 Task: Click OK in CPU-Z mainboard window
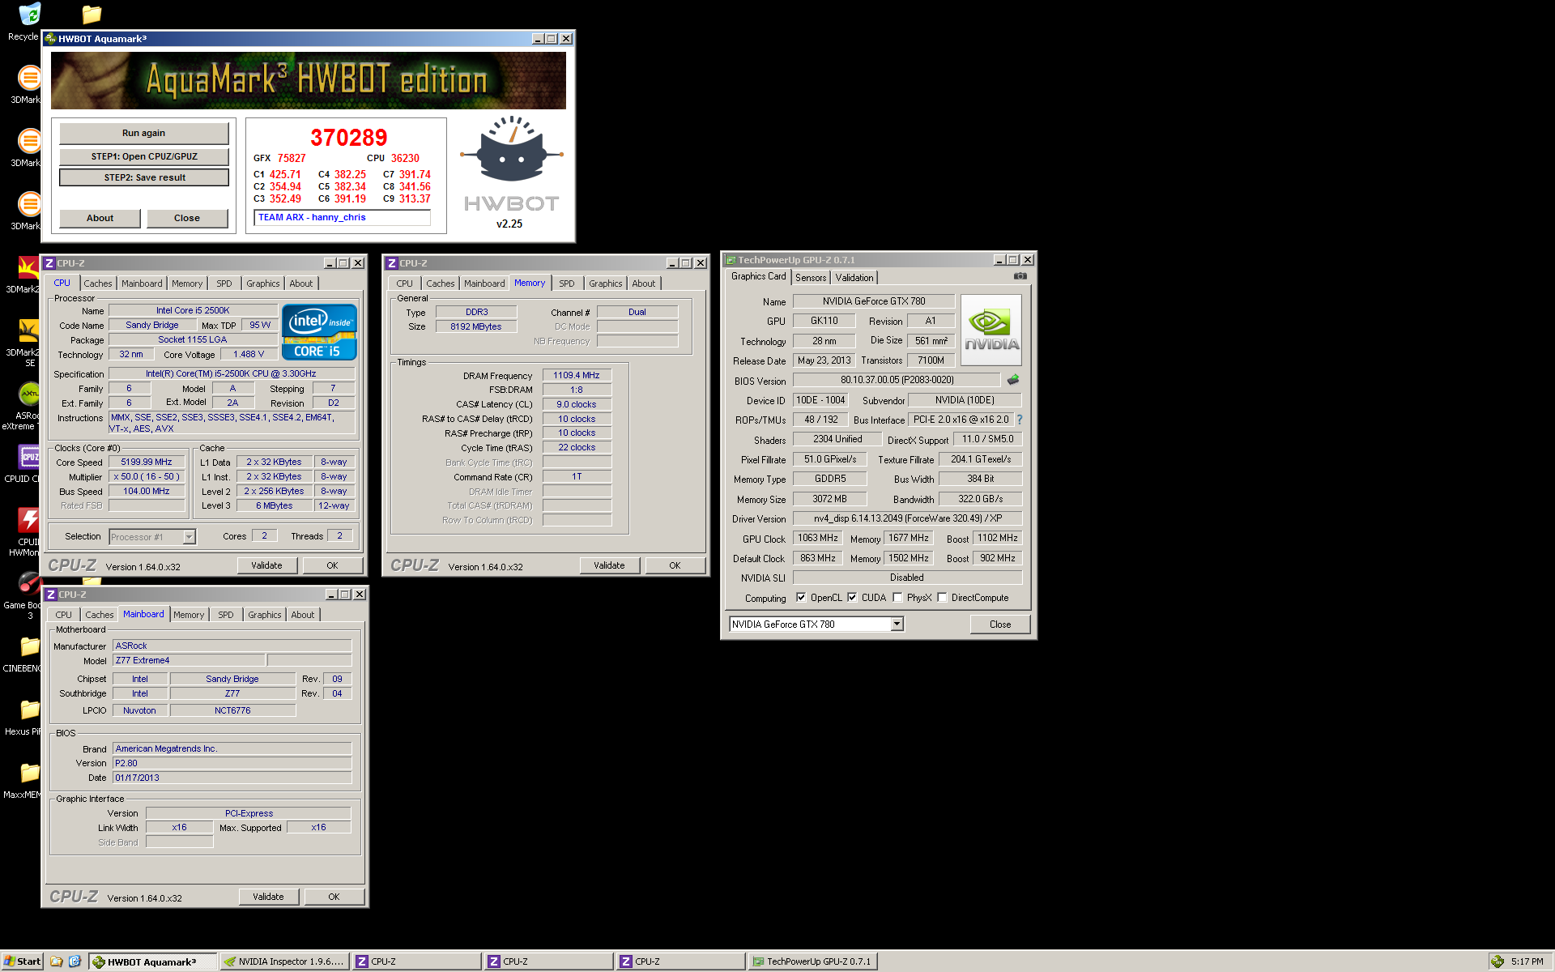pos(334,897)
